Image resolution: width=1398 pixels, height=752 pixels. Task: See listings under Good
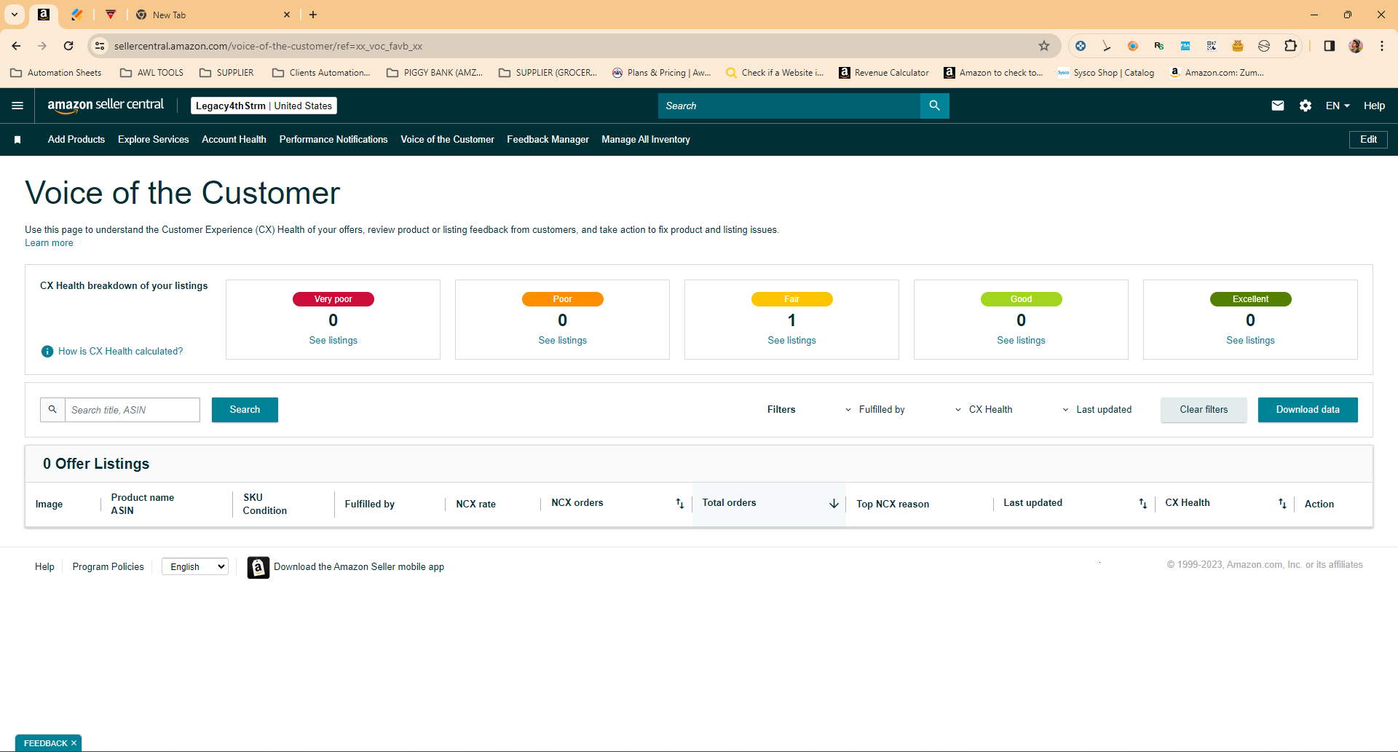pyautogui.click(x=1022, y=341)
